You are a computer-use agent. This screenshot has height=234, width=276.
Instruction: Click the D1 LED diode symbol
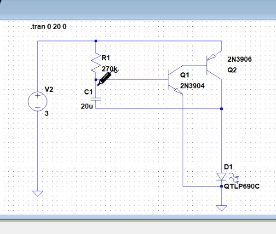[x=222, y=176]
